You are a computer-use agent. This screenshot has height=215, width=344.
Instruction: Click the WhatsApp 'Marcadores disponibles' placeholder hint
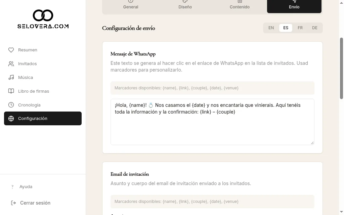click(x=212, y=88)
